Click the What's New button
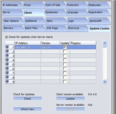 (27, 109)
